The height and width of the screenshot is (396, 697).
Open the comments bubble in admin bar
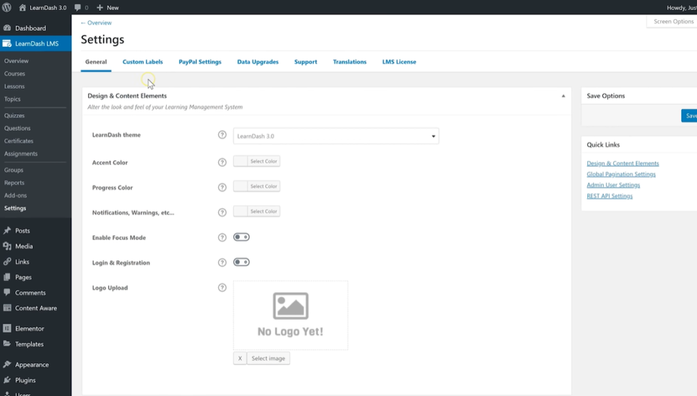coord(78,7)
